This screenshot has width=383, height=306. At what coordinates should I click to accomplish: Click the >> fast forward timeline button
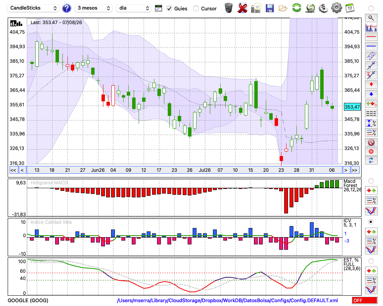[x=355, y=170]
